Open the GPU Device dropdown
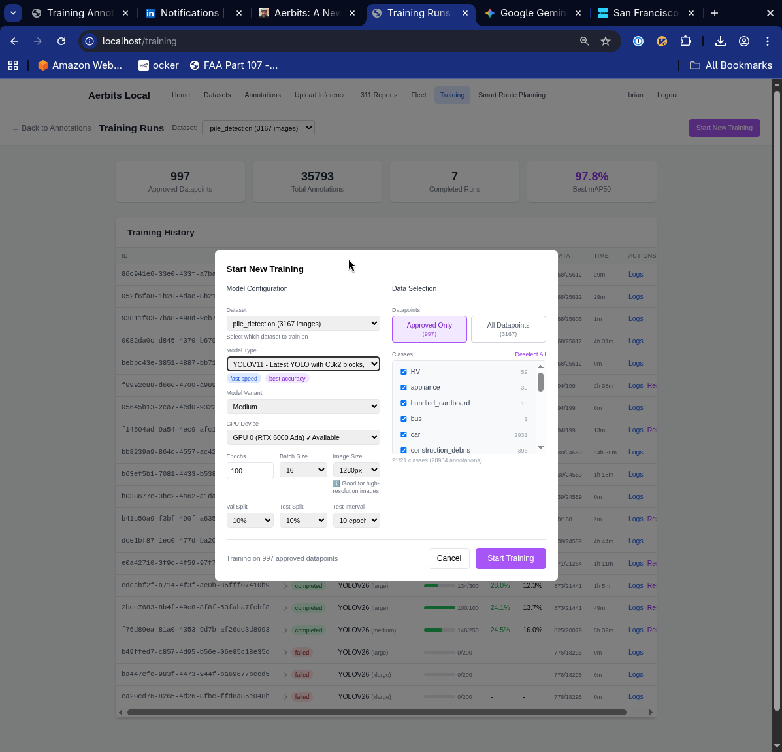The image size is (782, 752). tap(303, 437)
